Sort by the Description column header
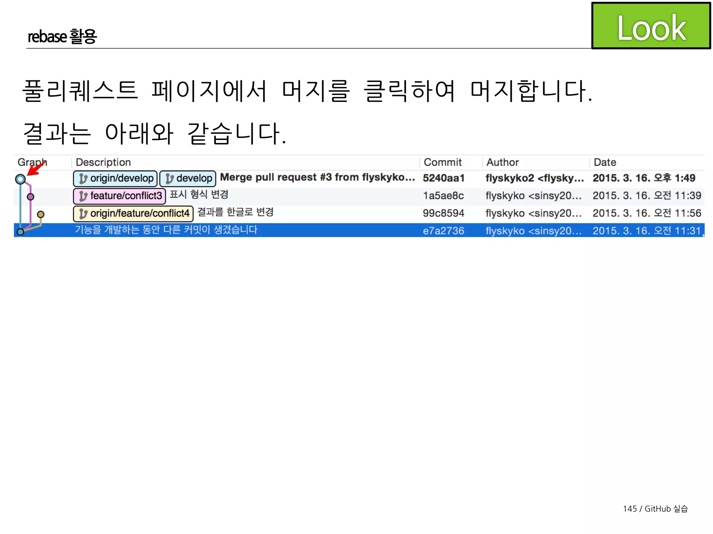713x534 pixels. pos(103,162)
